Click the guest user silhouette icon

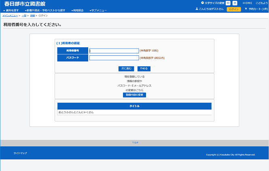(197, 8)
